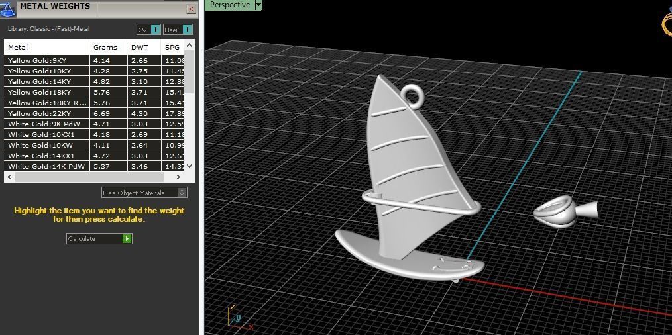Click the Metal Weights panel logo icon
Image resolution: width=672 pixels, height=335 pixels.
pos(8,9)
